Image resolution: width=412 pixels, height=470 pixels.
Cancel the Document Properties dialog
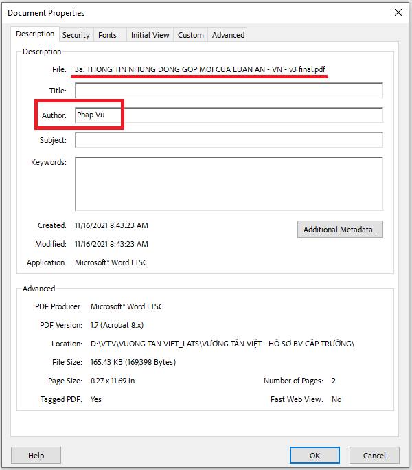374,455
